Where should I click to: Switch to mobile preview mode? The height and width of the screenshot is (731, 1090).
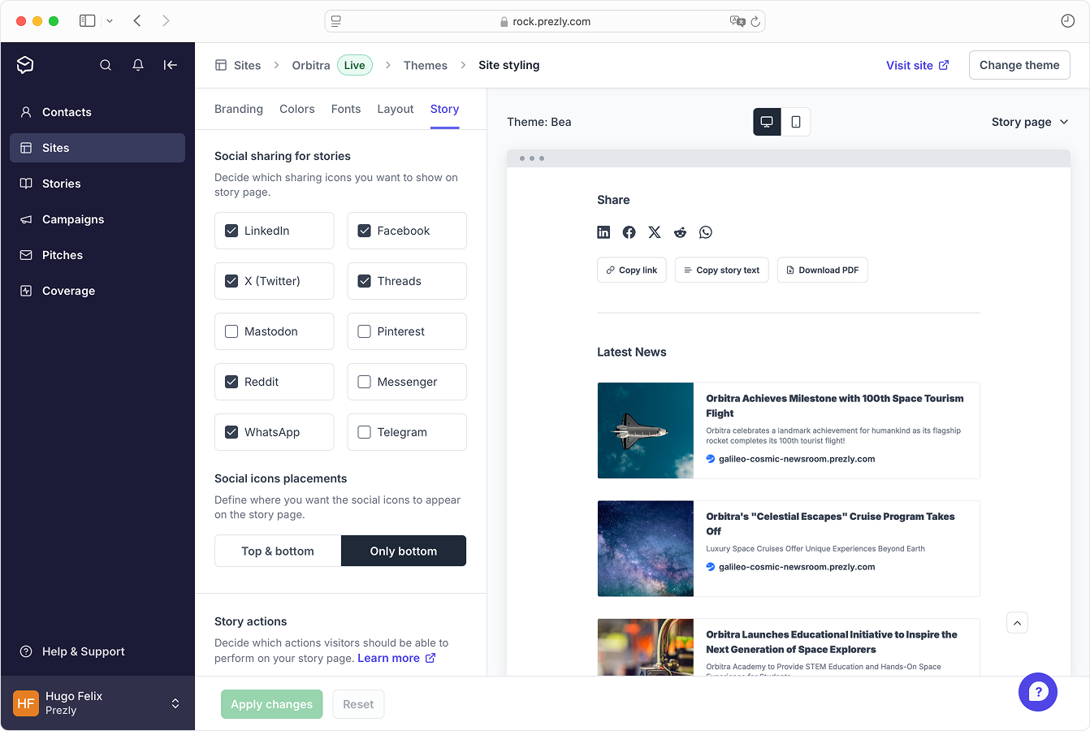point(796,122)
